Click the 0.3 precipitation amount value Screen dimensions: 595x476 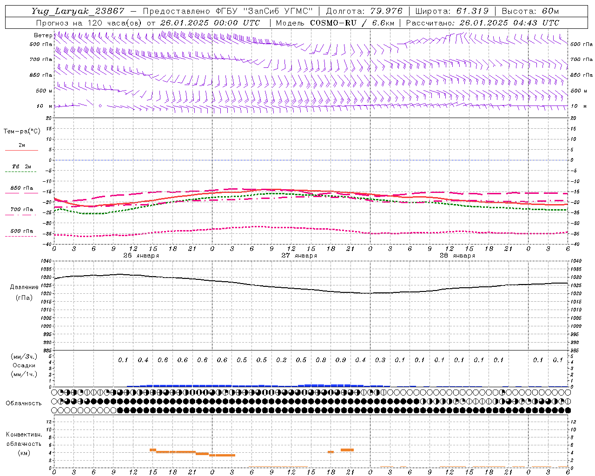point(380,360)
